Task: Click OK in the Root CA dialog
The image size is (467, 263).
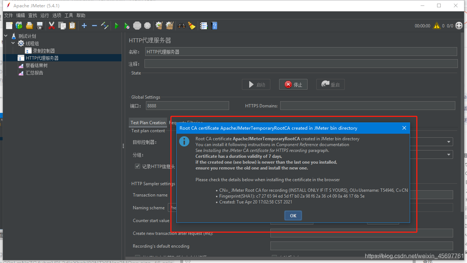Action: pyautogui.click(x=293, y=216)
